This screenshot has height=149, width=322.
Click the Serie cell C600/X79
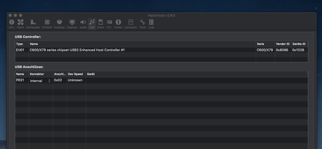265,50
